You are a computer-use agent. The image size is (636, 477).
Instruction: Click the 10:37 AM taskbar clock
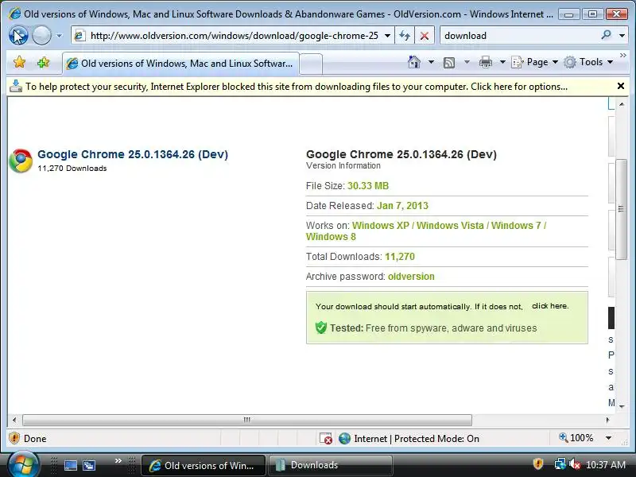(606, 464)
